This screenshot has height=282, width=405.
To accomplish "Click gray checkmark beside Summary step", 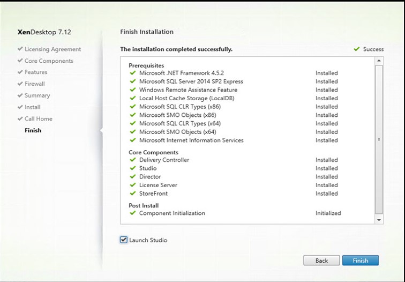I will [20, 95].
